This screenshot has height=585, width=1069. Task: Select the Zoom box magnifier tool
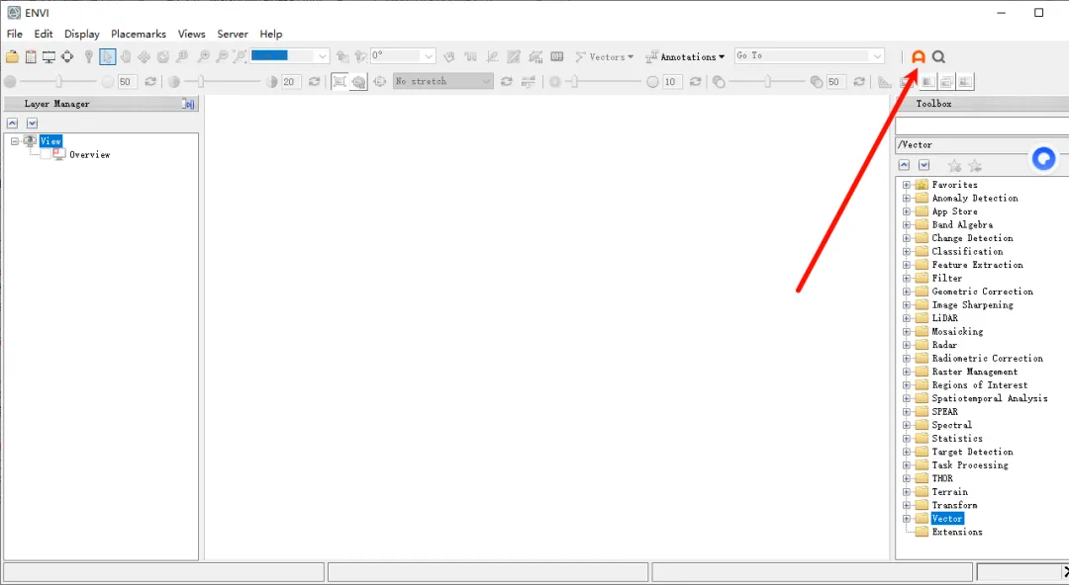click(x=182, y=56)
